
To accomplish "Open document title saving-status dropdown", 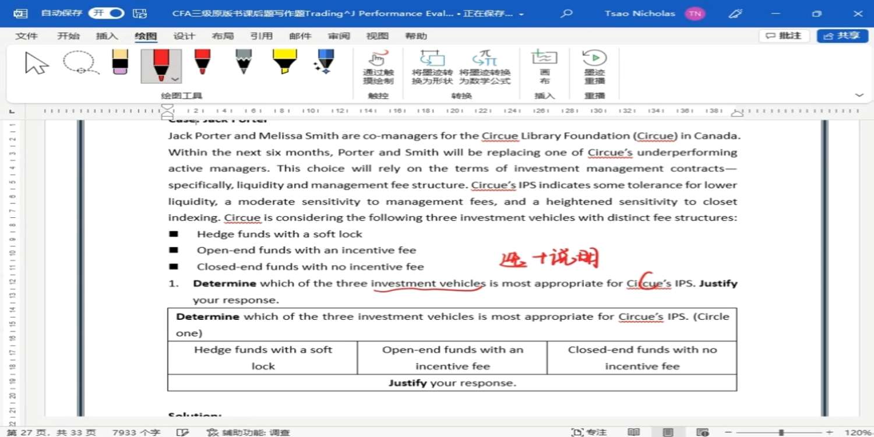I will click(521, 13).
